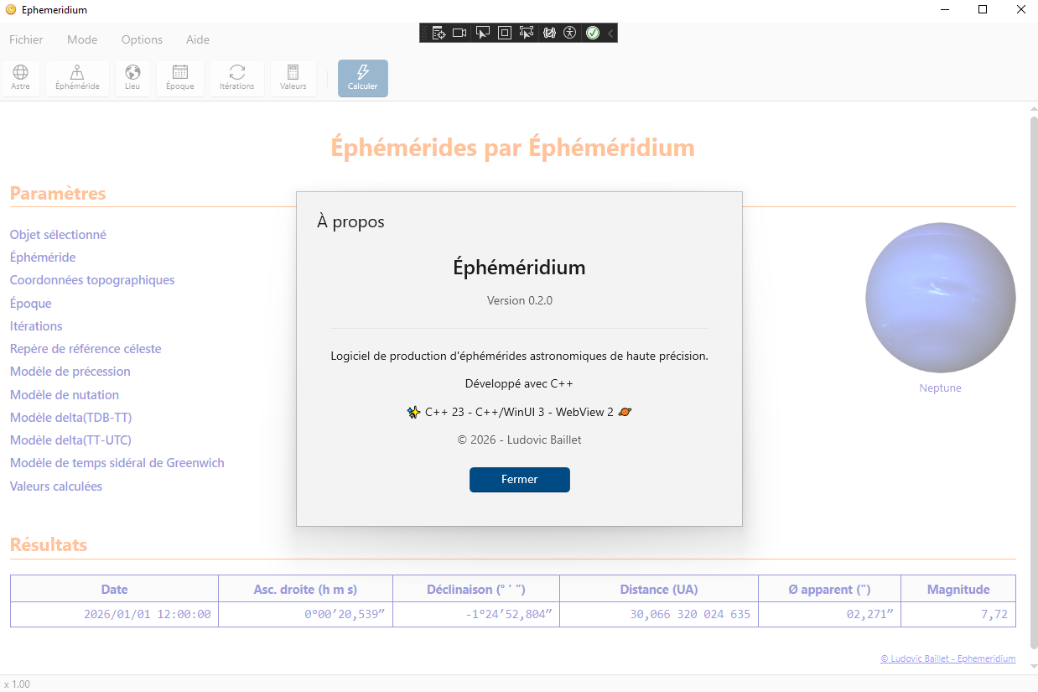Click the camera icon in debug toolbar
This screenshot has width=1038, height=692.
click(x=459, y=33)
